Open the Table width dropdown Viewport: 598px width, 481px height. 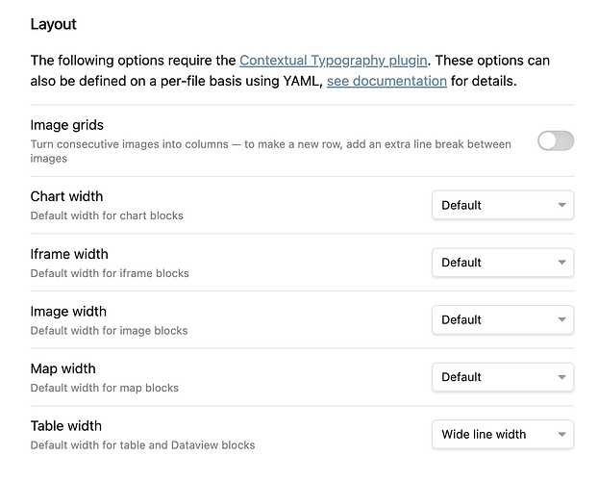click(x=502, y=435)
